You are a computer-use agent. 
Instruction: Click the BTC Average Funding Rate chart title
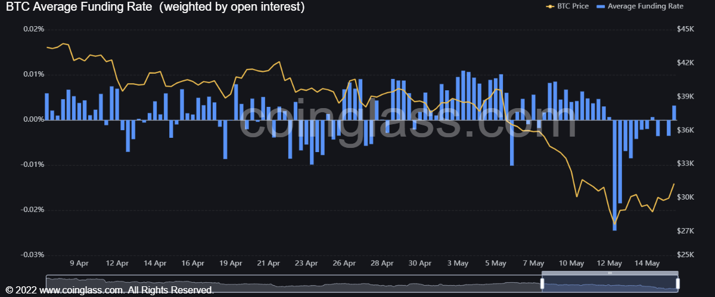coord(155,7)
